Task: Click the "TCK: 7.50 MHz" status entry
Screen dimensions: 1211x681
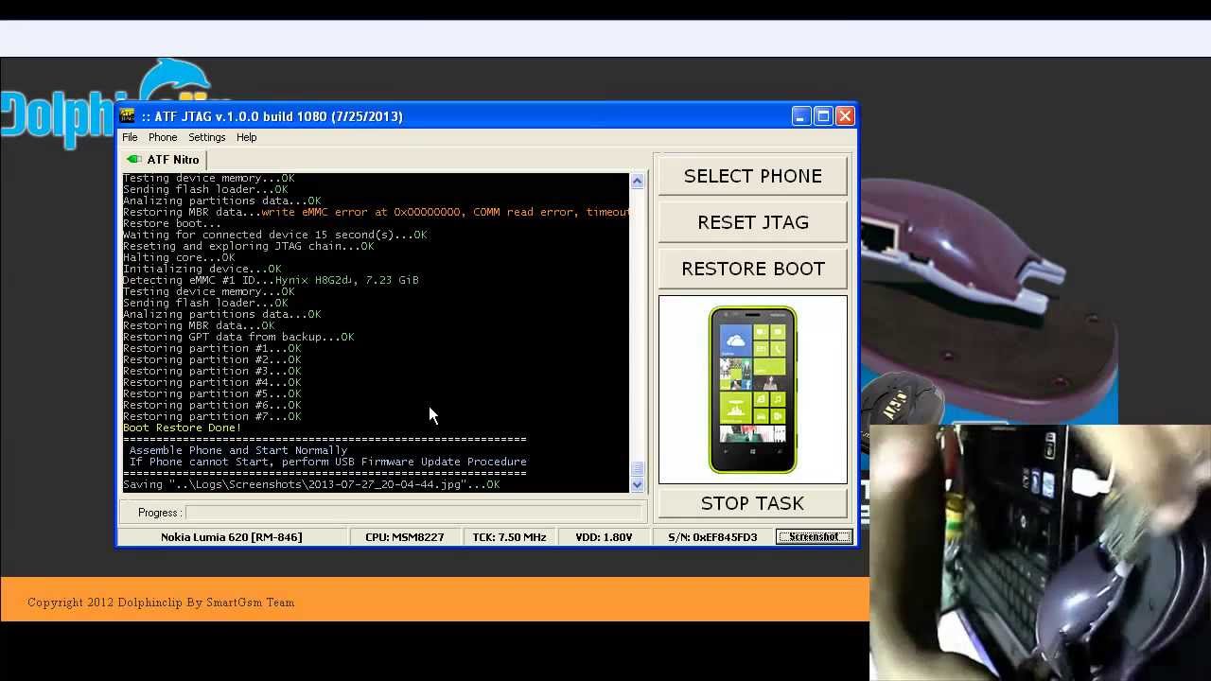Action: pos(510,536)
